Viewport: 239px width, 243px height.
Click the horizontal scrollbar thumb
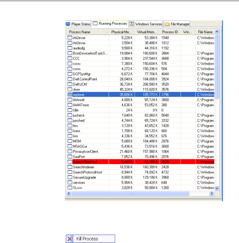click(x=130, y=193)
